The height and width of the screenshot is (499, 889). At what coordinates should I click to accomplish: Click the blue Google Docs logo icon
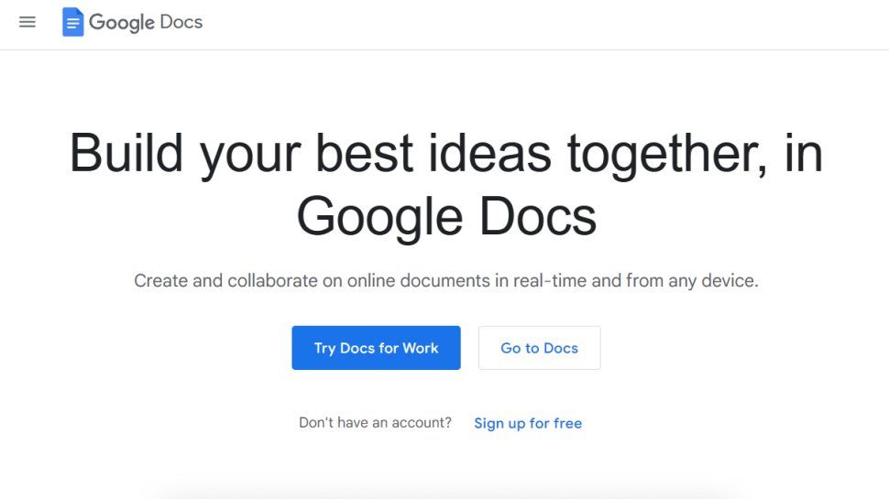pyautogui.click(x=72, y=22)
